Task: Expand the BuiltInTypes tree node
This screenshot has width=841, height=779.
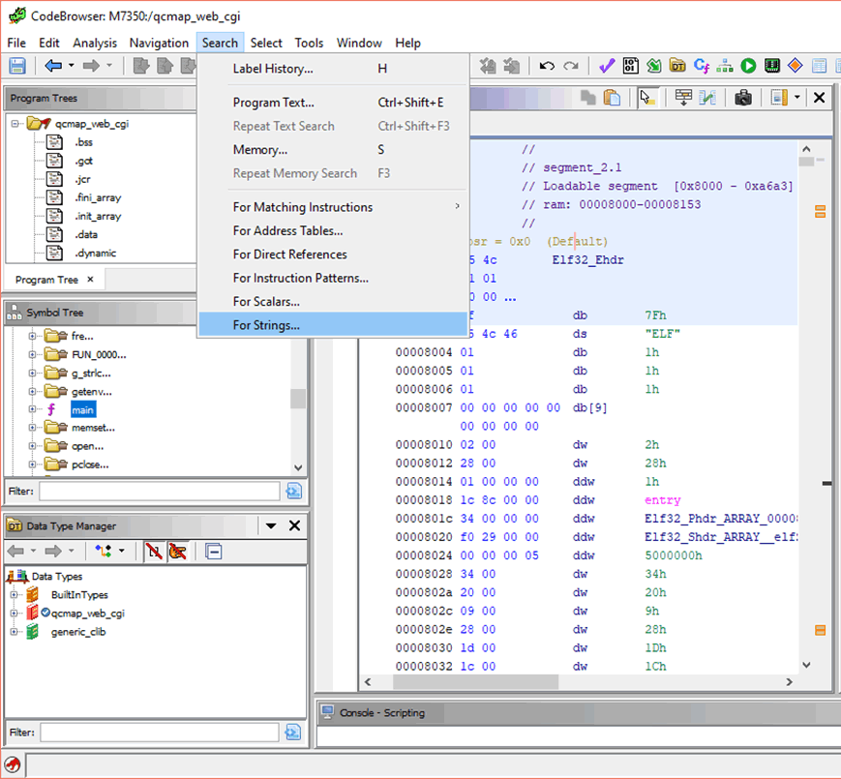Action: pos(15,594)
